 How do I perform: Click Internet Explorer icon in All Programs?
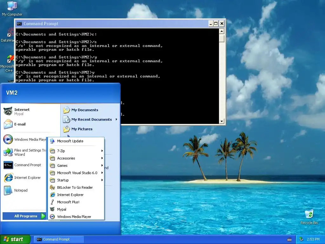[52, 195]
